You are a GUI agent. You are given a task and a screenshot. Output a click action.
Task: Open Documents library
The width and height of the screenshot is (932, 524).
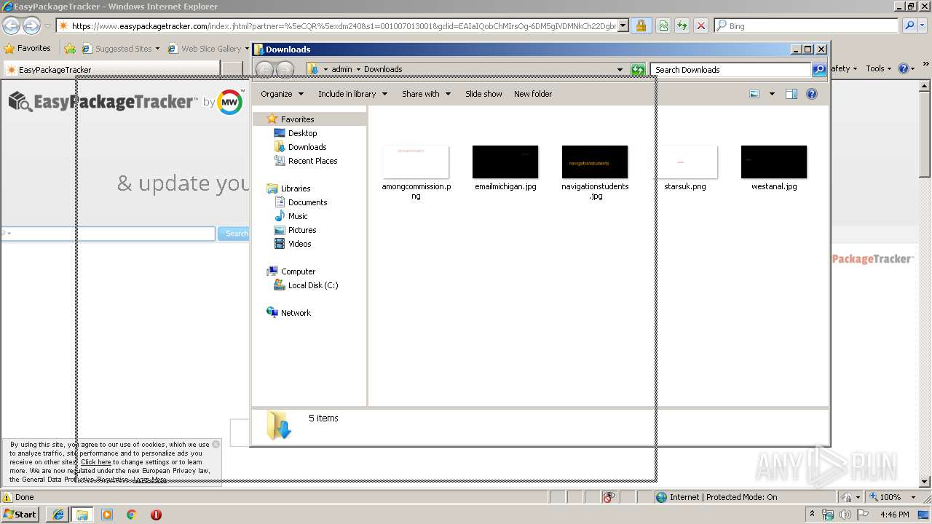click(x=307, y=202)
